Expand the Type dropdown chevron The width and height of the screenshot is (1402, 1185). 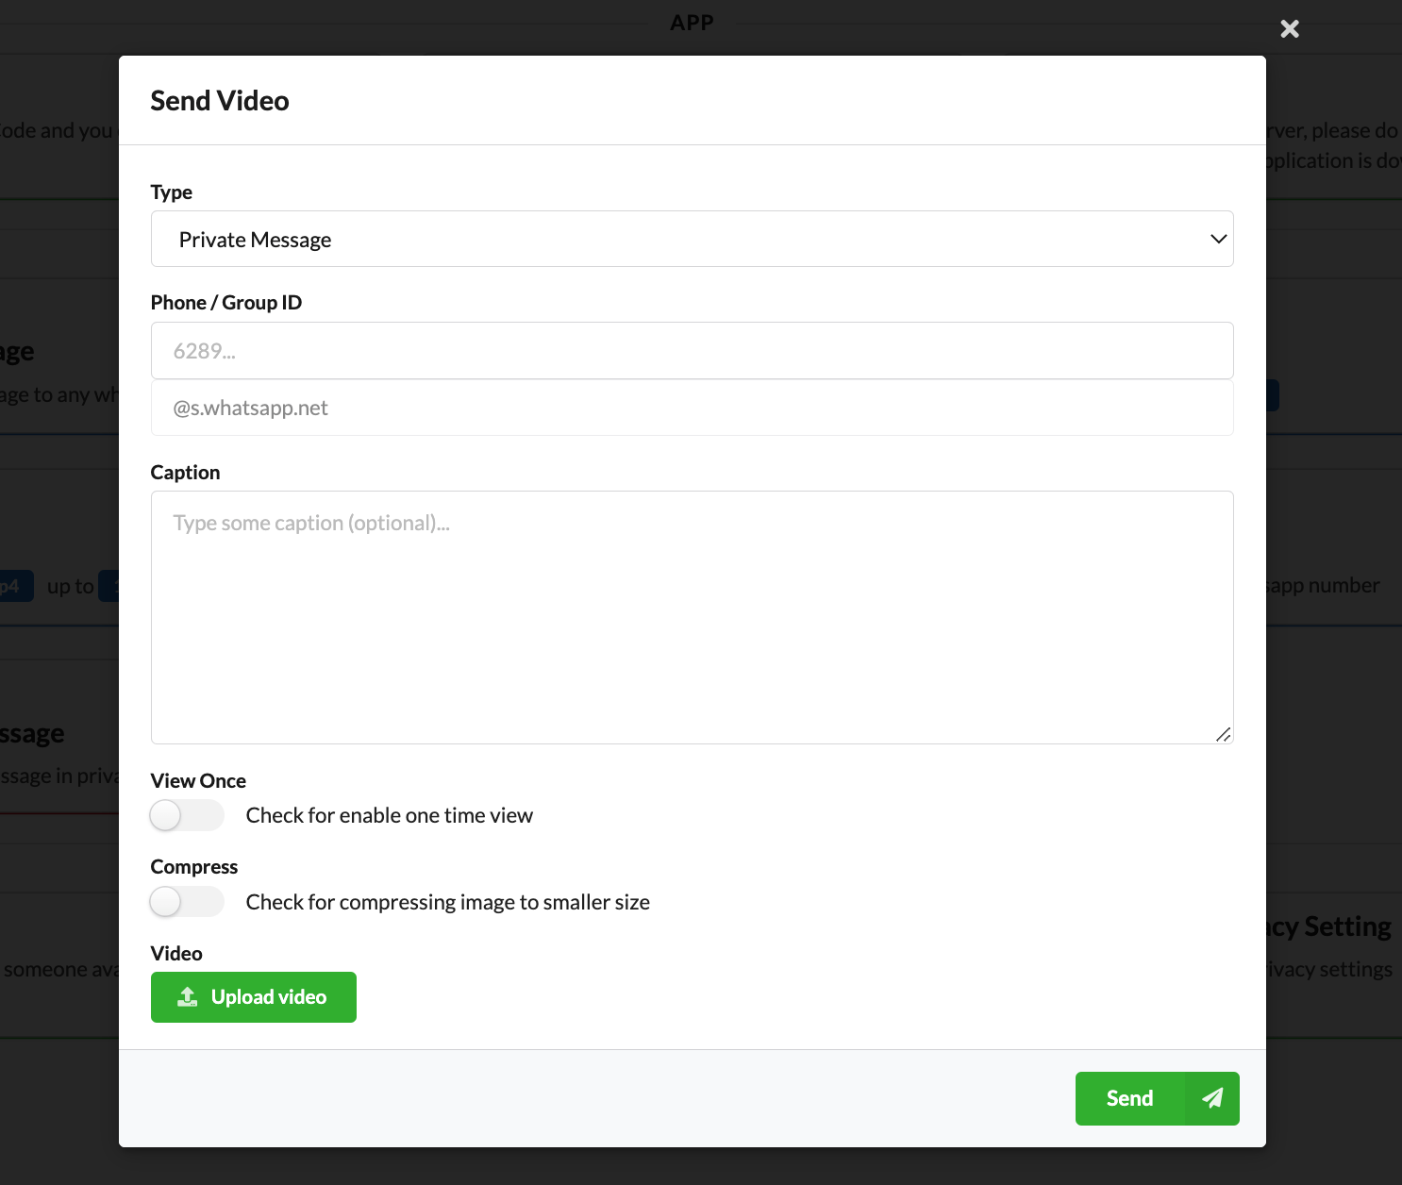(x=1218, y=239)
